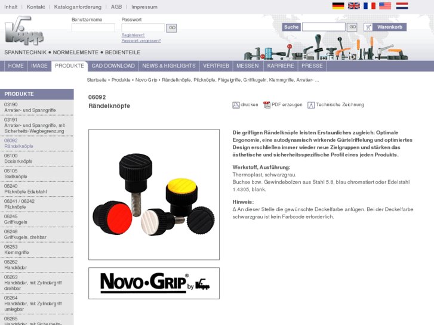Open PRESSE tab
The height and width of the screenshot is (325, 434).
(x=312, y=66)
